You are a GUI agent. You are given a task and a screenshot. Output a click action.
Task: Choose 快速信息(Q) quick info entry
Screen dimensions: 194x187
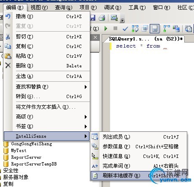(x=139, y=156)
